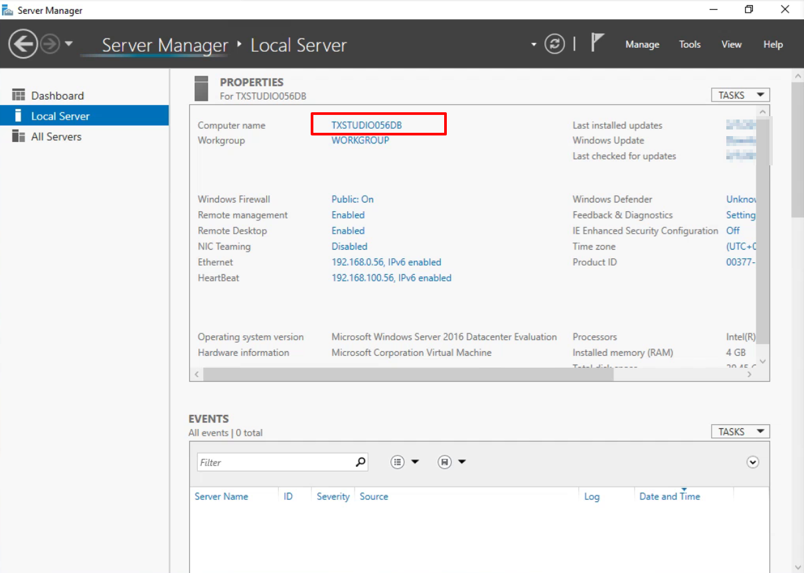Image resolution: width=804 pixels, height=573 pixels.
Task: Click the Dashboard grid icon
Action: pyautogui.click(x=19, y=95)
